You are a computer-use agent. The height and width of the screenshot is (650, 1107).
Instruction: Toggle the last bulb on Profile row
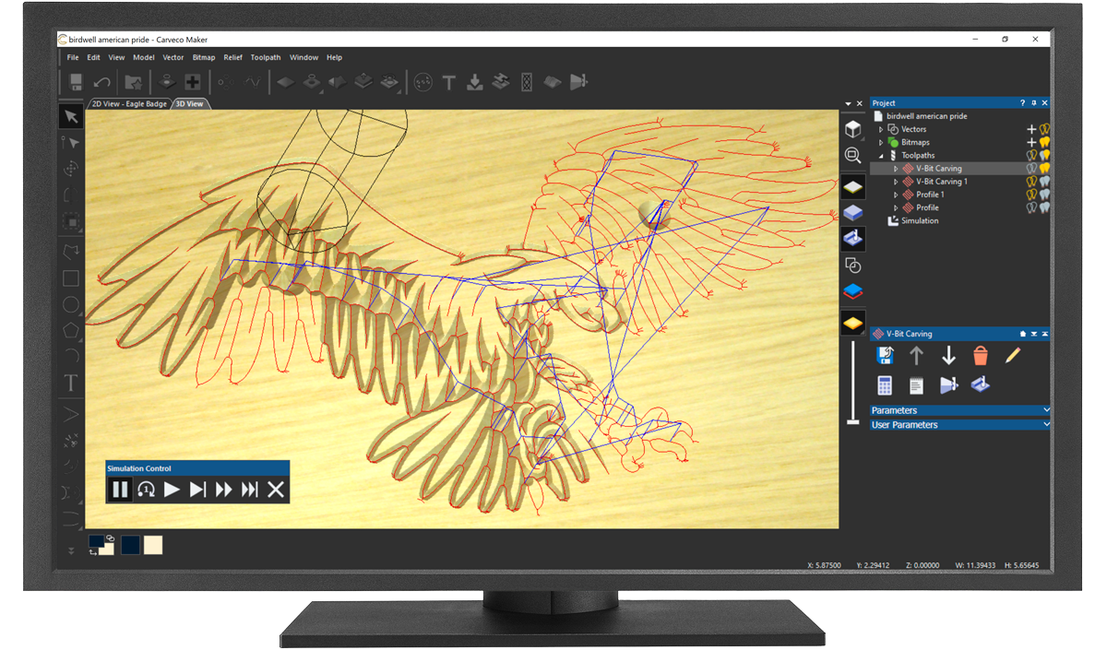click(x=1045, y=207)
